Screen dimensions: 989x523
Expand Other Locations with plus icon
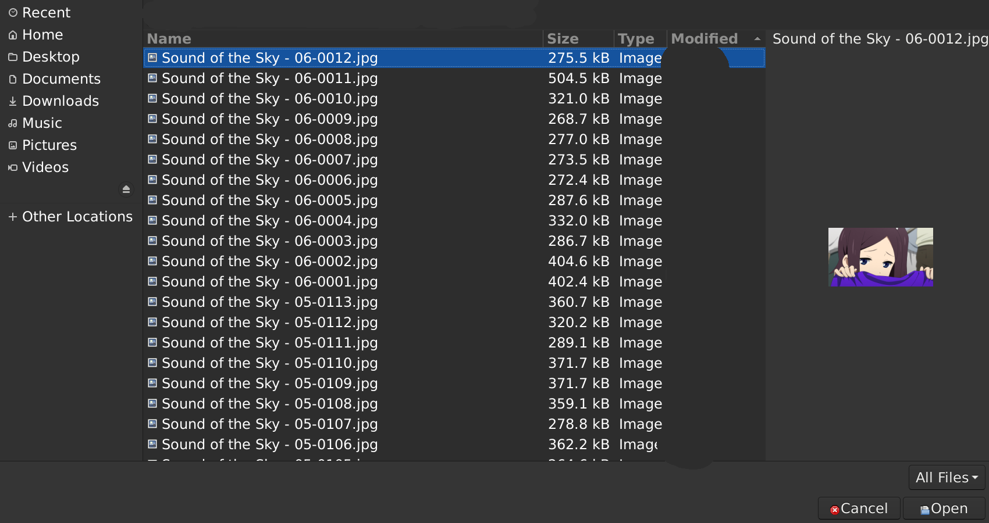13,217
